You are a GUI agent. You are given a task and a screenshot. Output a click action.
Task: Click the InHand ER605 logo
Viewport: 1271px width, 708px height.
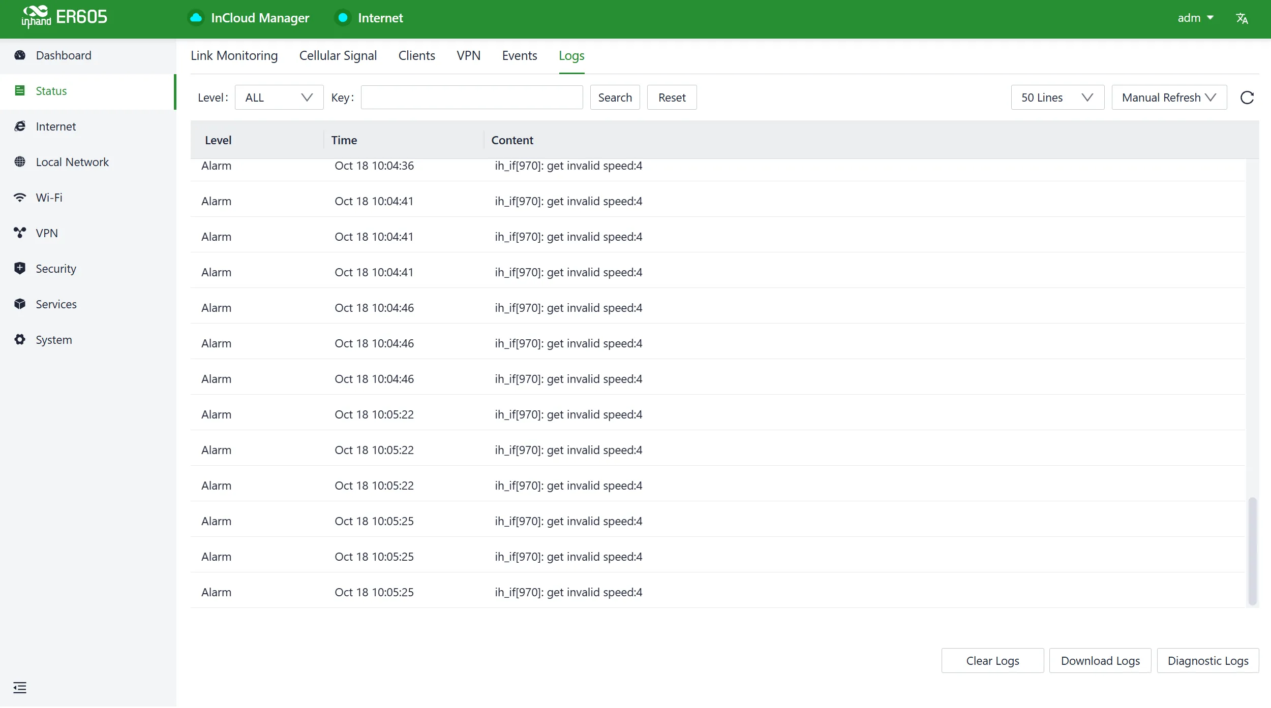click(x=65, y=17)
